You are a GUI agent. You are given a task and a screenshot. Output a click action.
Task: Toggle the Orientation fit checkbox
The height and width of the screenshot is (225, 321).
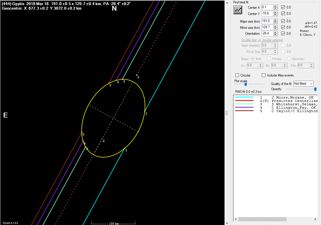point(283,34)
